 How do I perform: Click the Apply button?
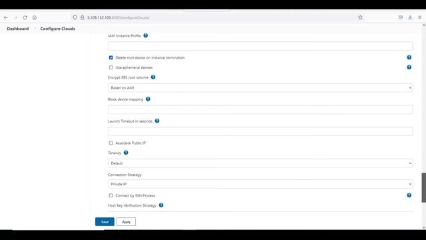click(126, 222)
